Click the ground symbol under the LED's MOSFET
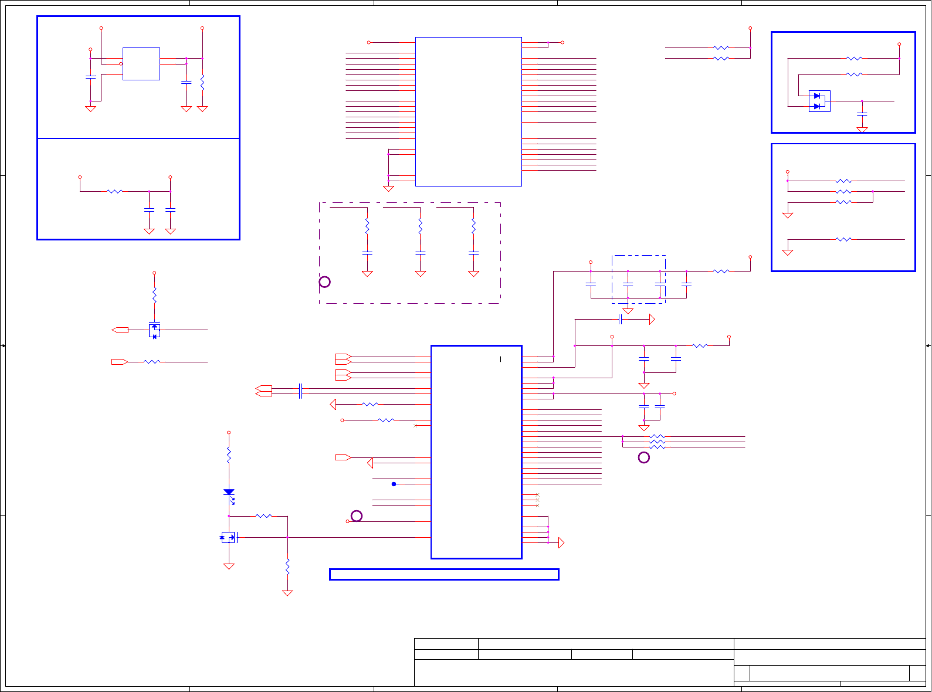 229,566
